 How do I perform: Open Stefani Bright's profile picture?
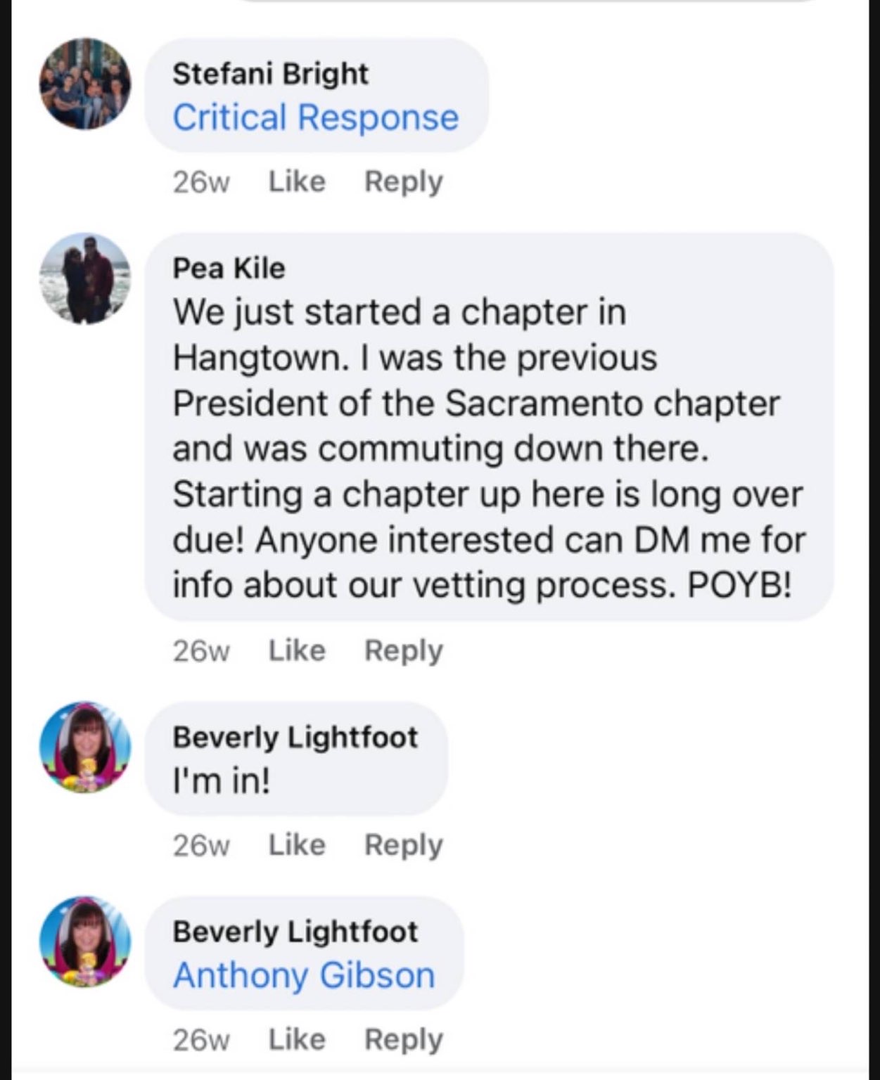pos(85,84)
